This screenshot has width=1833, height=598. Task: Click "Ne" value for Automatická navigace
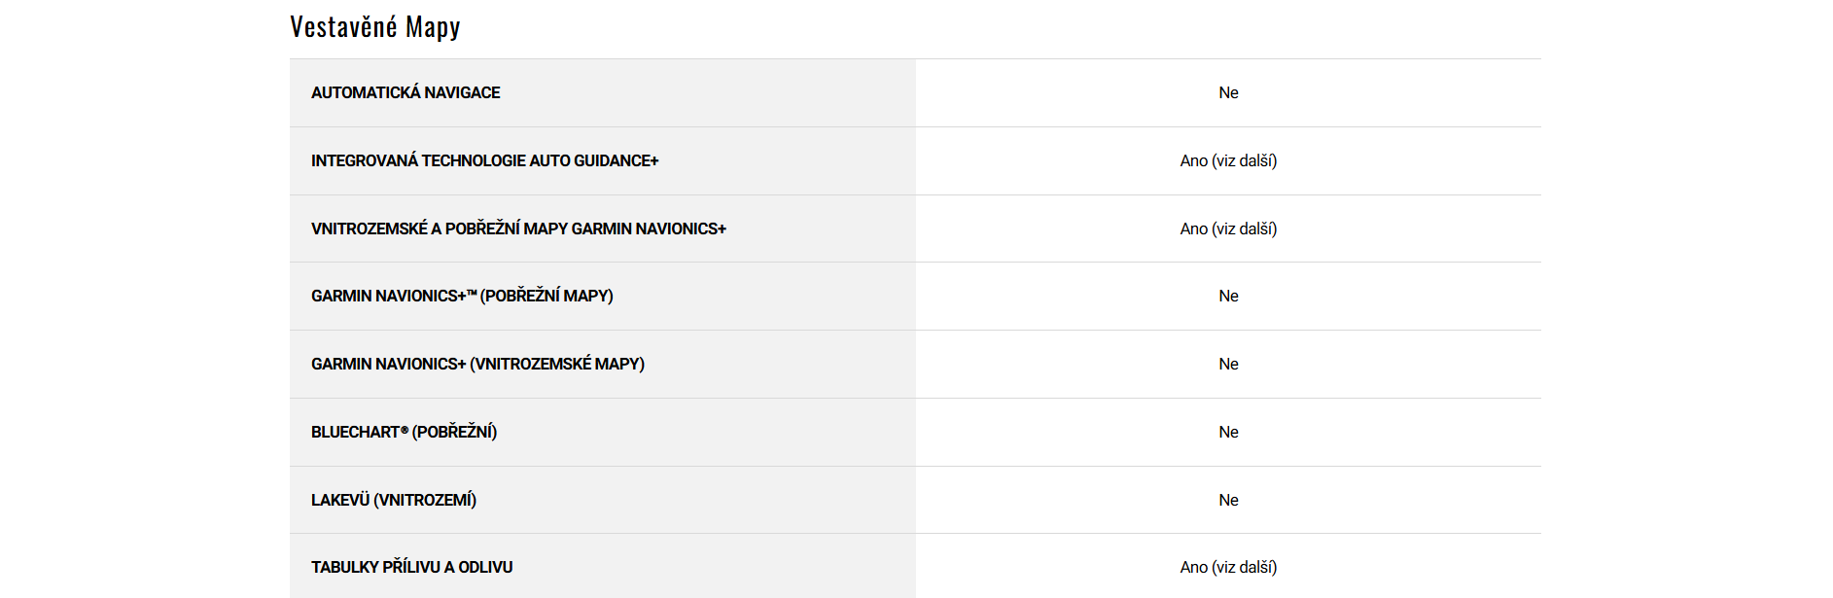pos(1228,93)
